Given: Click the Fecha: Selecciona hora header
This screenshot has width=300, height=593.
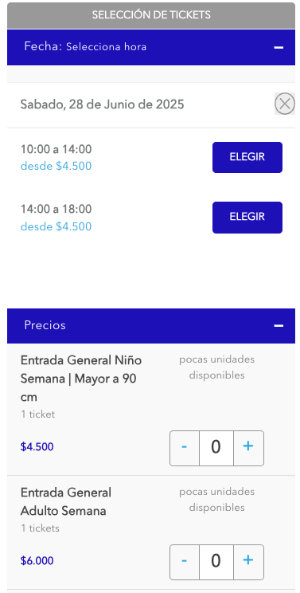Looking at the screenshot, I should pyautogui.click(x=151, y=47).
